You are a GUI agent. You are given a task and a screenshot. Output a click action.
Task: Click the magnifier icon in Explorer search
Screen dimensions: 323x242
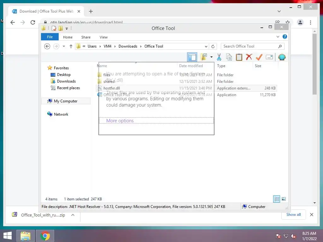[280, 46]
